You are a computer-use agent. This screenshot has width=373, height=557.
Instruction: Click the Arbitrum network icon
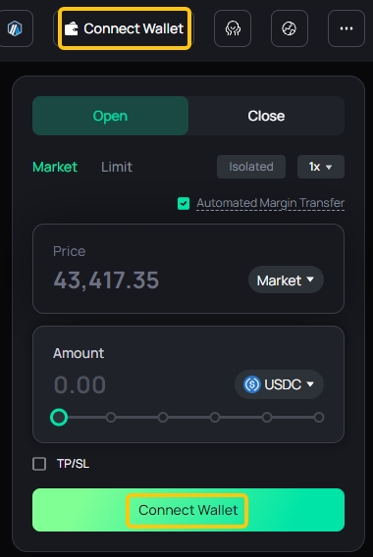[15, 28]
